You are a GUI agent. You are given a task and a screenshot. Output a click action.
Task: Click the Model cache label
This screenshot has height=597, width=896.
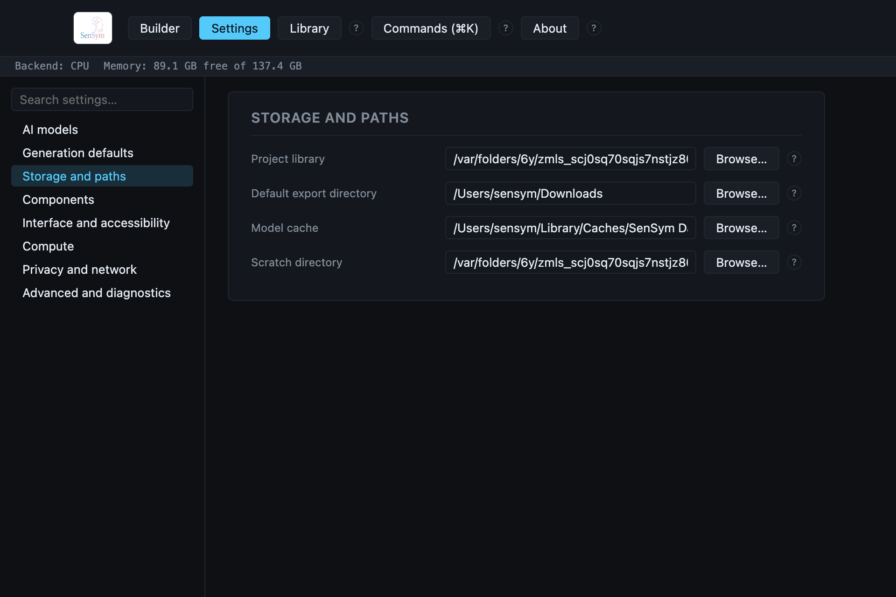tap(285, 228)
